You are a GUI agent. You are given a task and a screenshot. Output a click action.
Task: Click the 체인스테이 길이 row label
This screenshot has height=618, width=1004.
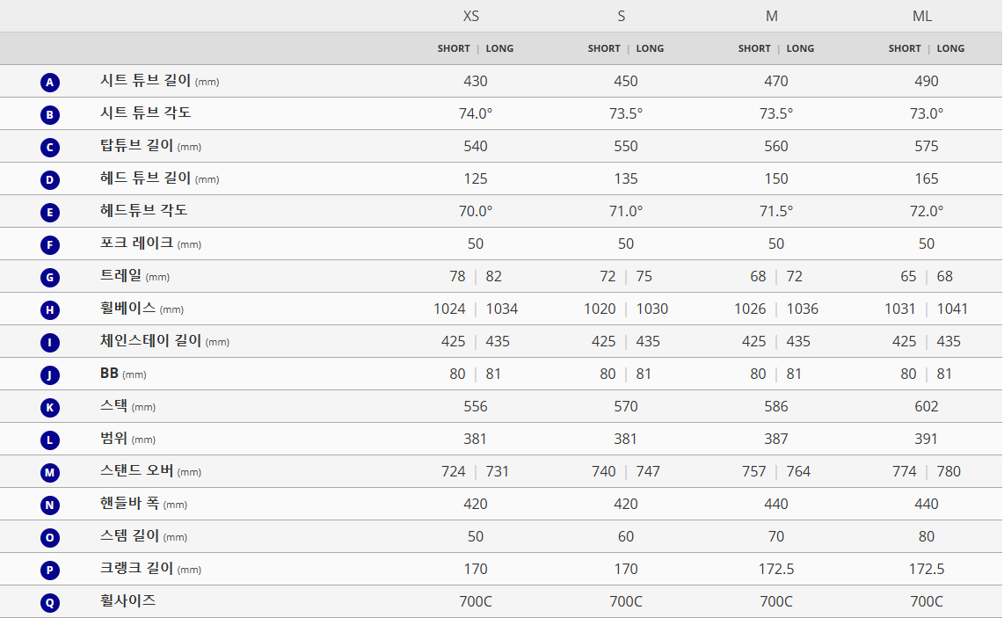150,341
